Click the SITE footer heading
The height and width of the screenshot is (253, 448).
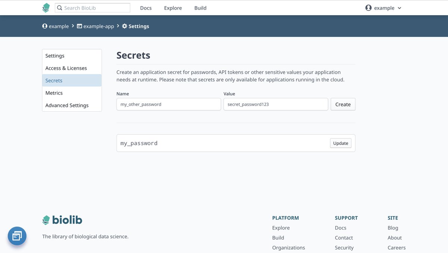[x=393, y=218]
